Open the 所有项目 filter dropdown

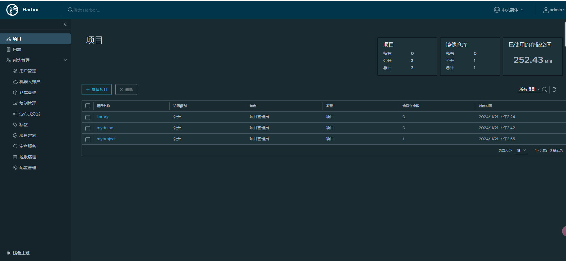coord(529,89)
